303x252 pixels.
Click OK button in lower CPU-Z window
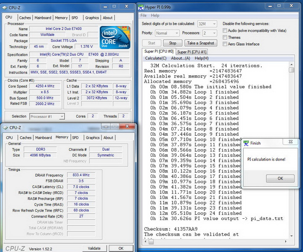point(121,248)
